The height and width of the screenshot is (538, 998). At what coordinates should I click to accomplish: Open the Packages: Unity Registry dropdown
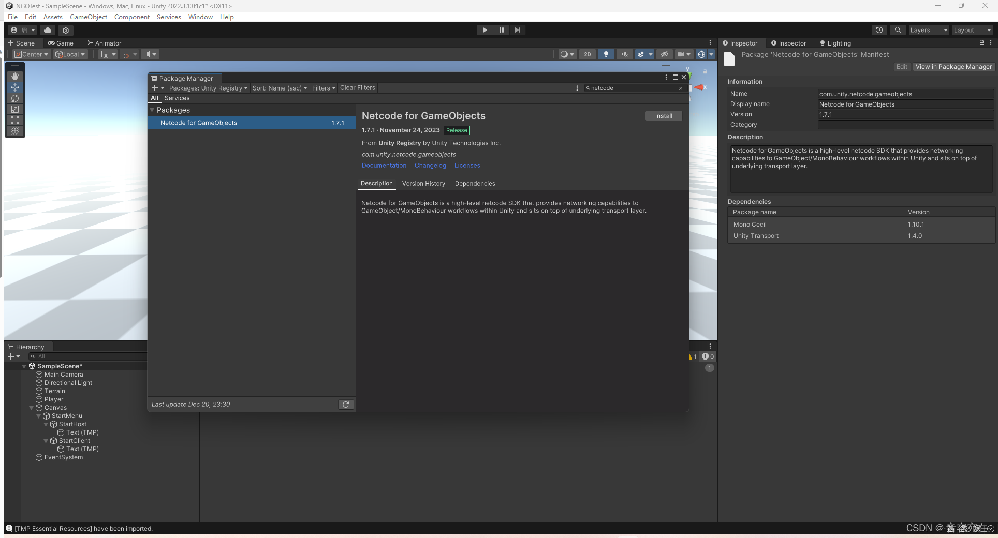[x=209, y=88]
